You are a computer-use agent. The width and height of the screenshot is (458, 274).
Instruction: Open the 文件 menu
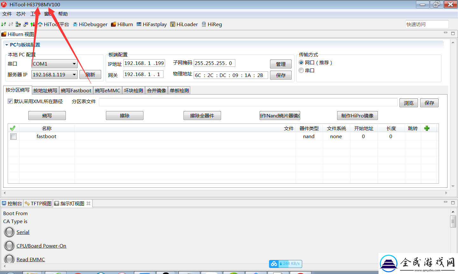pos(7,14)
